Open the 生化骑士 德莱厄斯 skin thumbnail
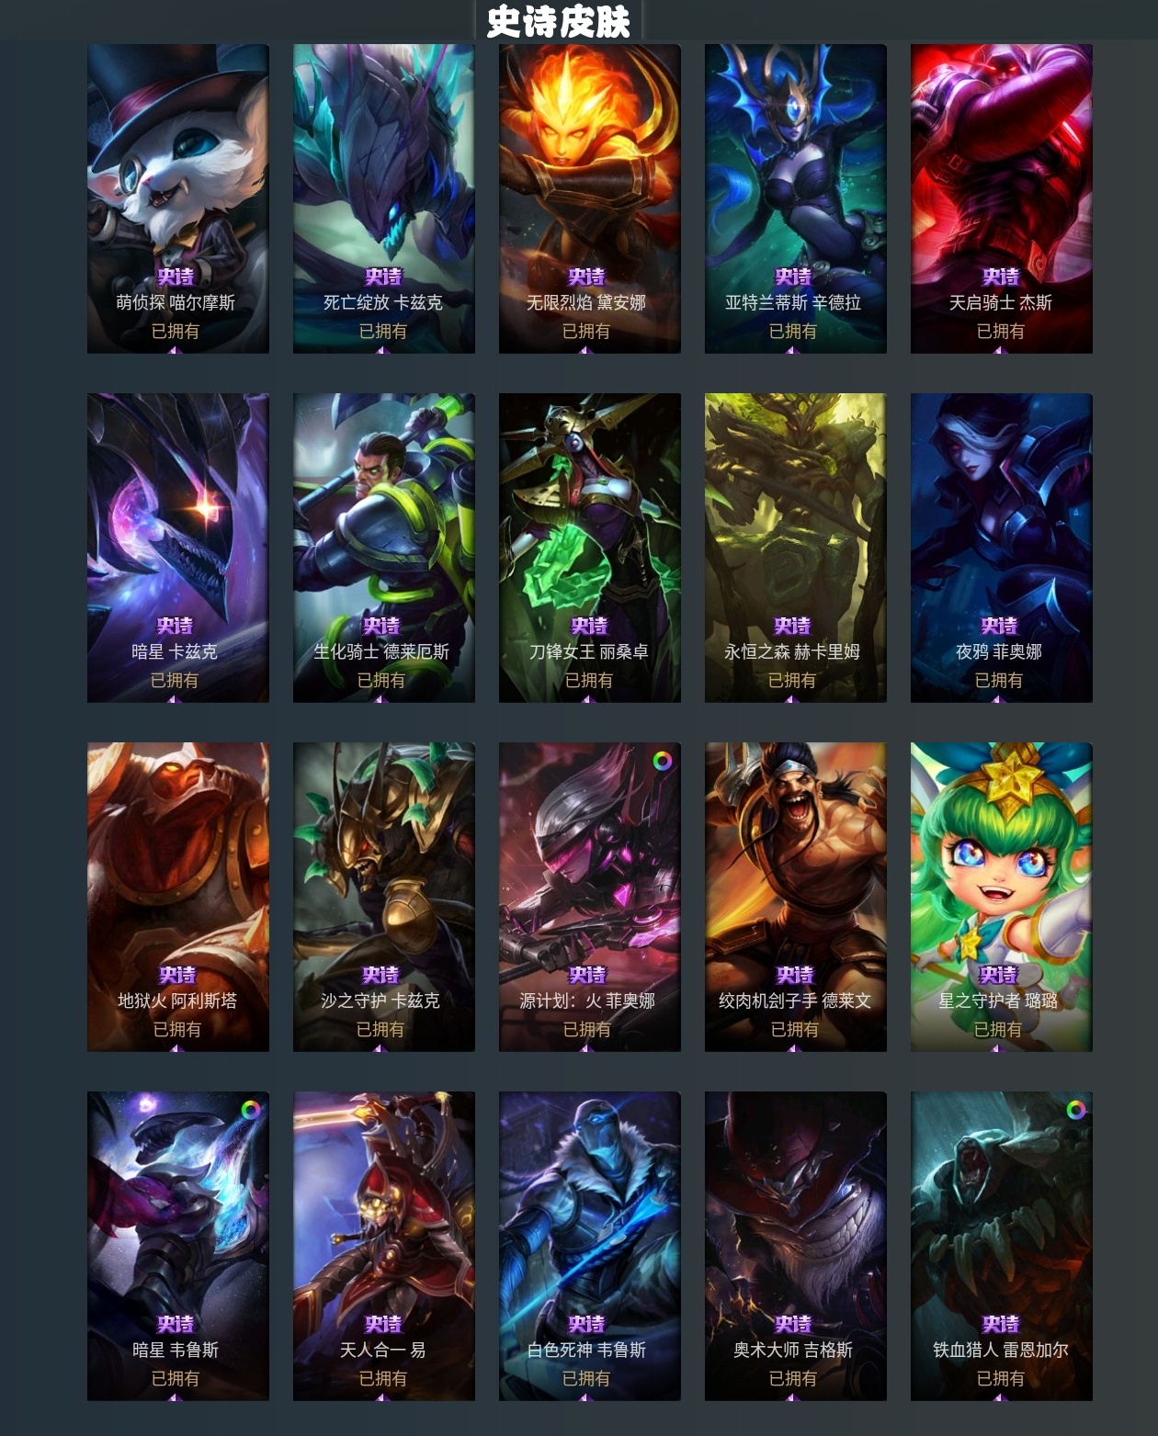1158x1436 pixels. 384,548
